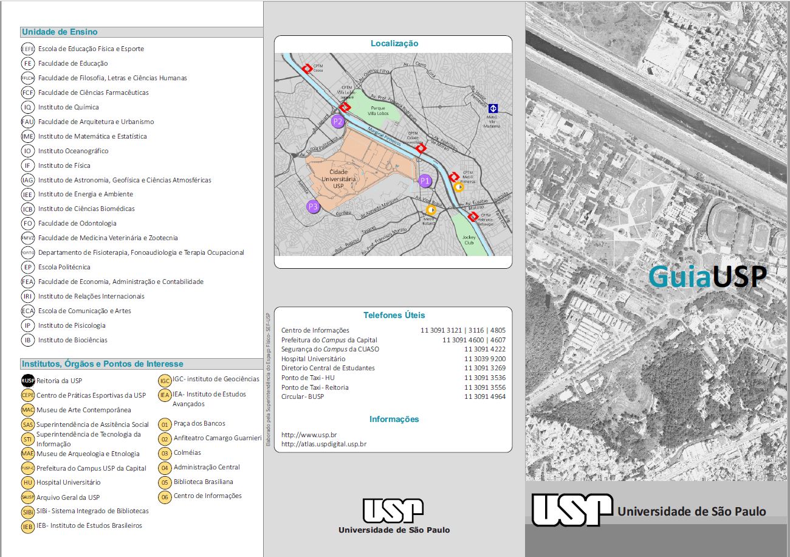Viewport: 790px width, 557px height.
Task: Click the IAG circle icon
Action: click(x=27, y=180)
